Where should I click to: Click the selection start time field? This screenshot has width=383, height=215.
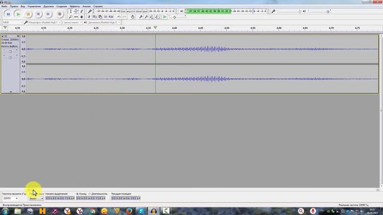tap(60, 198)
